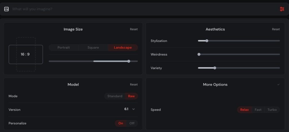Switch Mode to Standard
Viewport: 289px width, 132px height.
115,96
